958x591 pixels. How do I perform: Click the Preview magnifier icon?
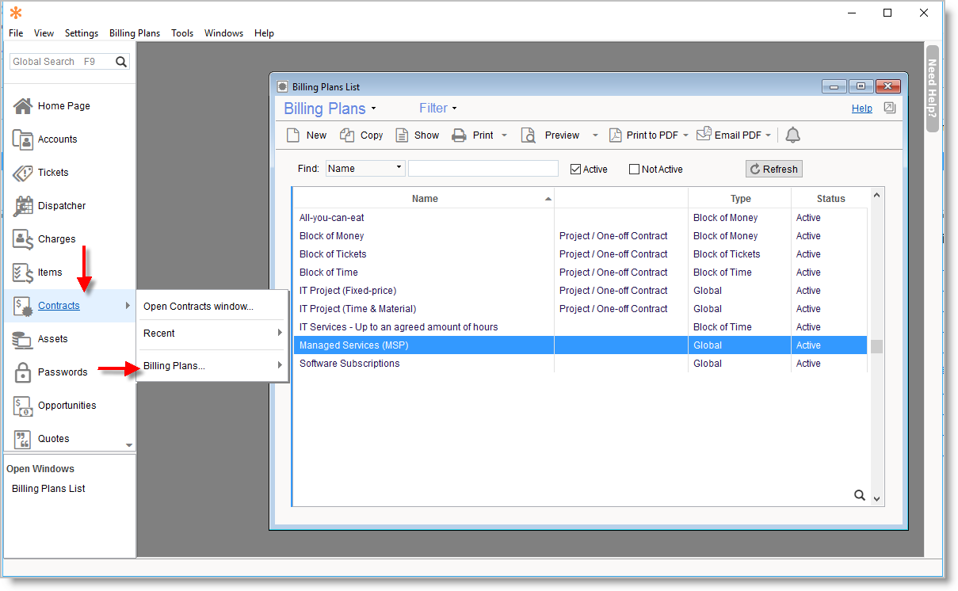529,135
